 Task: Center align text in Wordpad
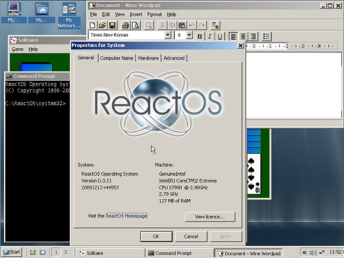coord(243,37)
